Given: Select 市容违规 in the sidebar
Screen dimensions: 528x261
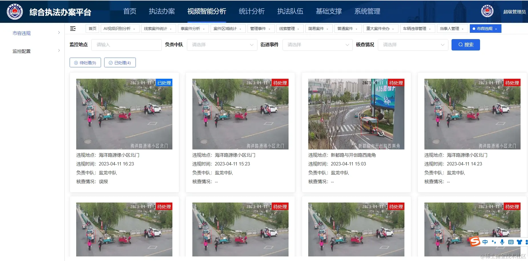Looking at the screenshot, I should coord(22,33).
